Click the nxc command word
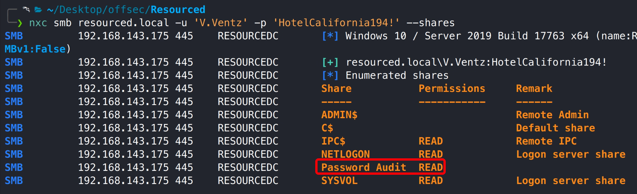The image size is (637, 194). coord(38,23)
